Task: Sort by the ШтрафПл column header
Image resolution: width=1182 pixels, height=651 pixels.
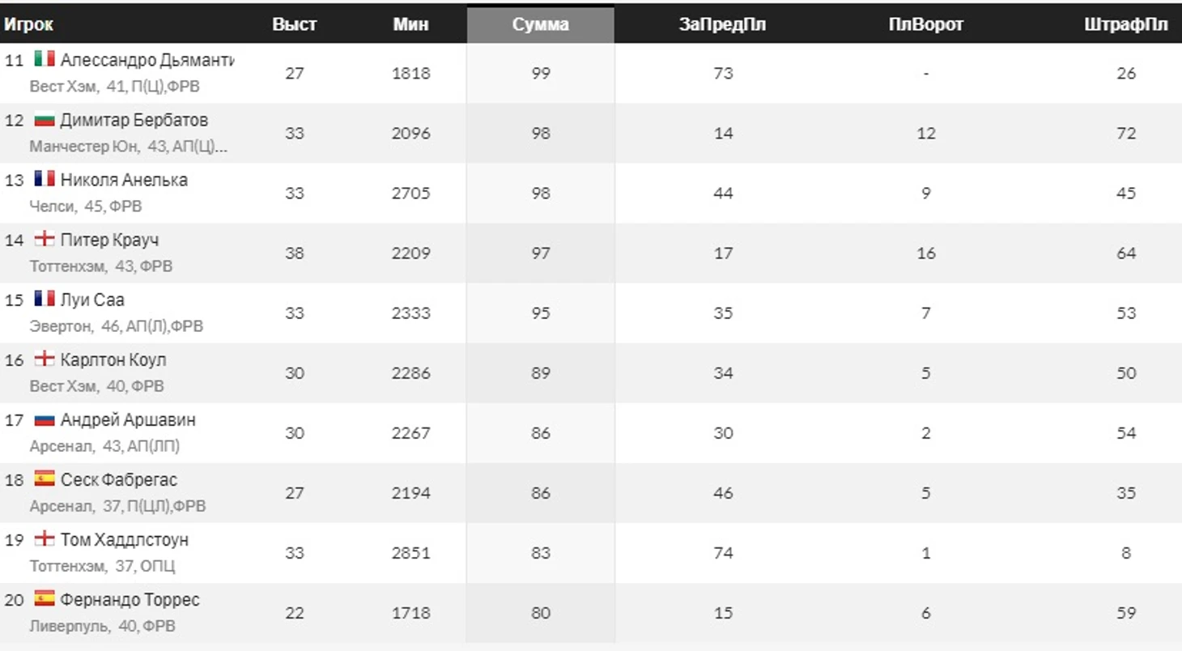Action: coord(1126,24)
